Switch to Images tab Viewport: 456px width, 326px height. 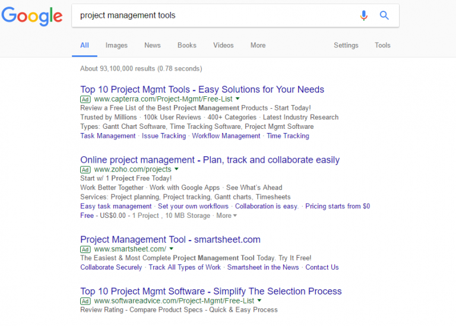[x=116, y=45]
